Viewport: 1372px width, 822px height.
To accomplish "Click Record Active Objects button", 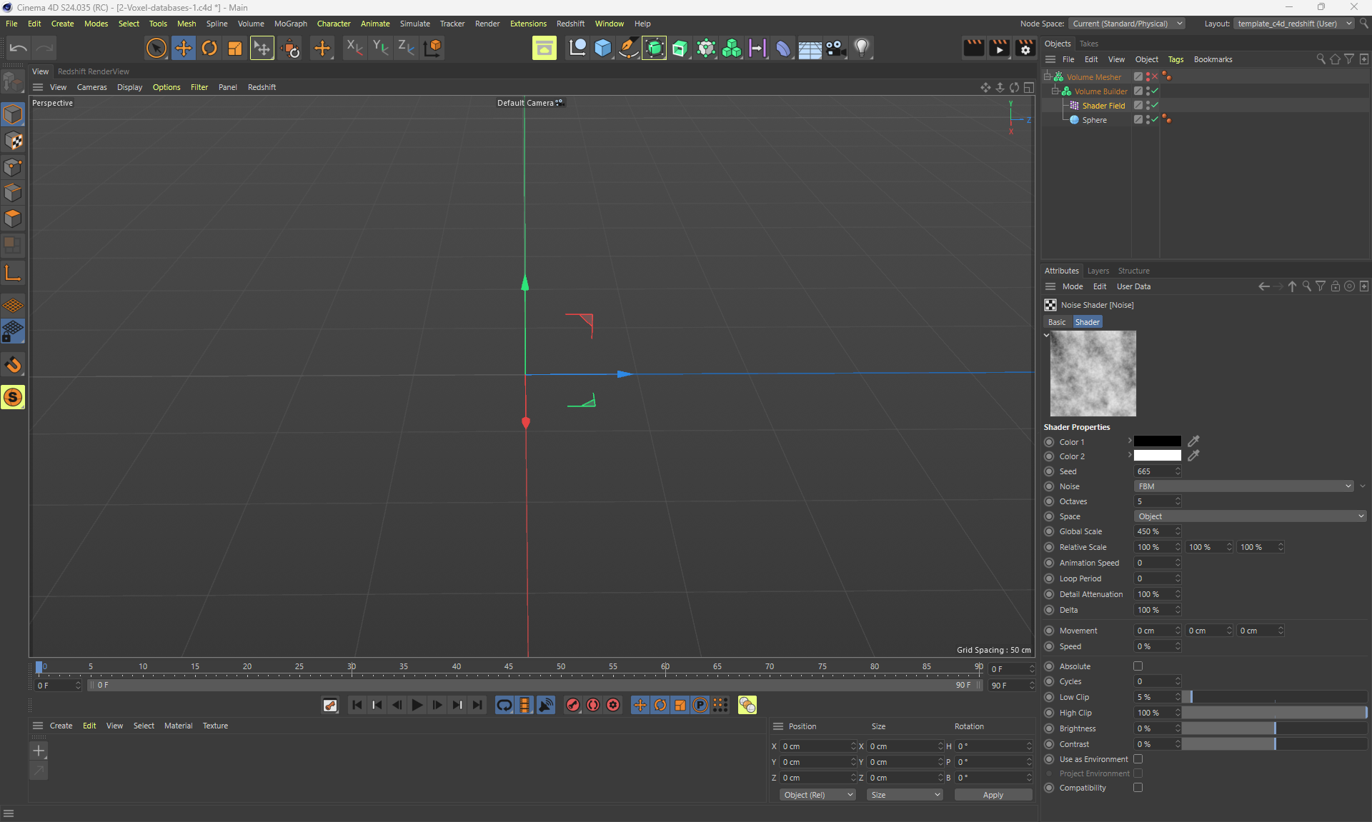I will pos(573,705).
